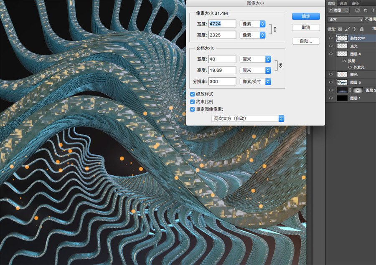Click the 图层 1 layer name
Image resolution: width=376 pixels, height=265 pixels.
(x=356, y=98)
